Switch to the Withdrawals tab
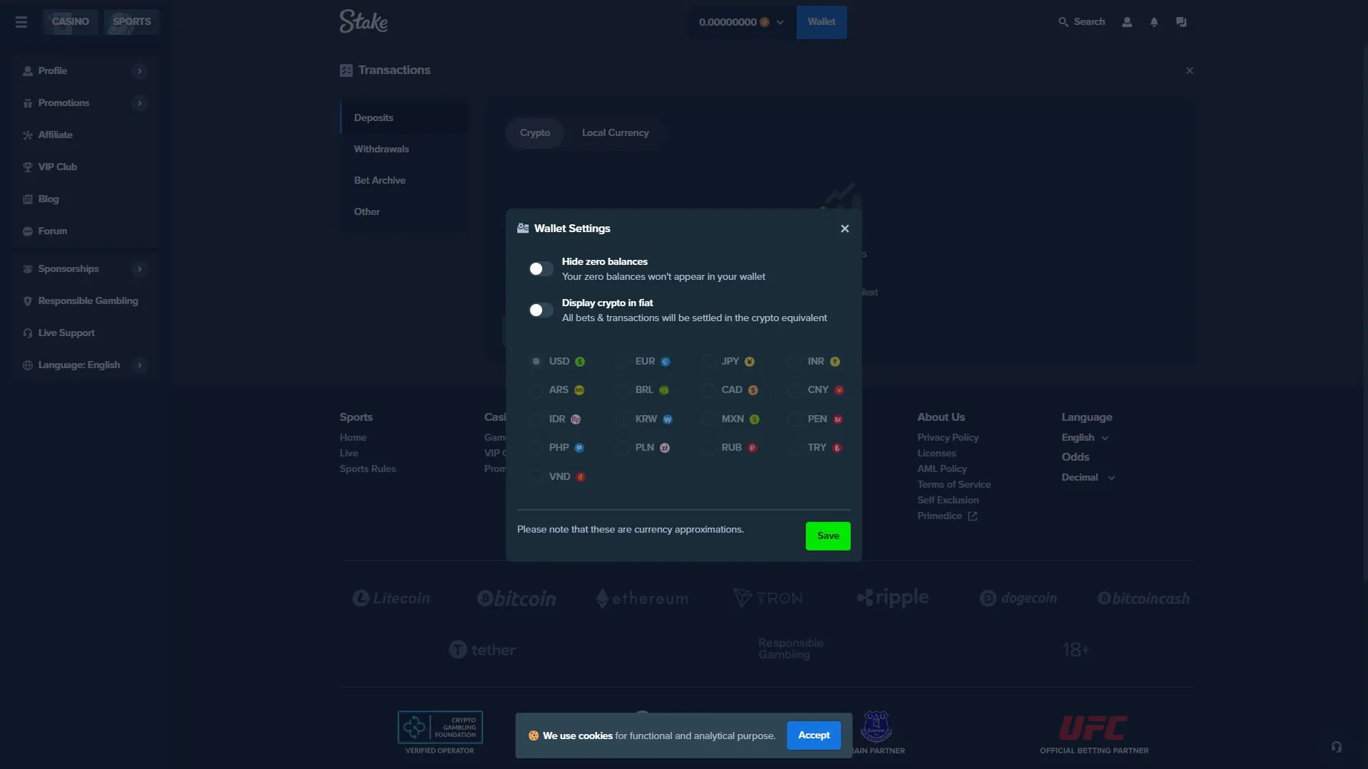Screen dimensions: 1368x769 coord(405,150)
